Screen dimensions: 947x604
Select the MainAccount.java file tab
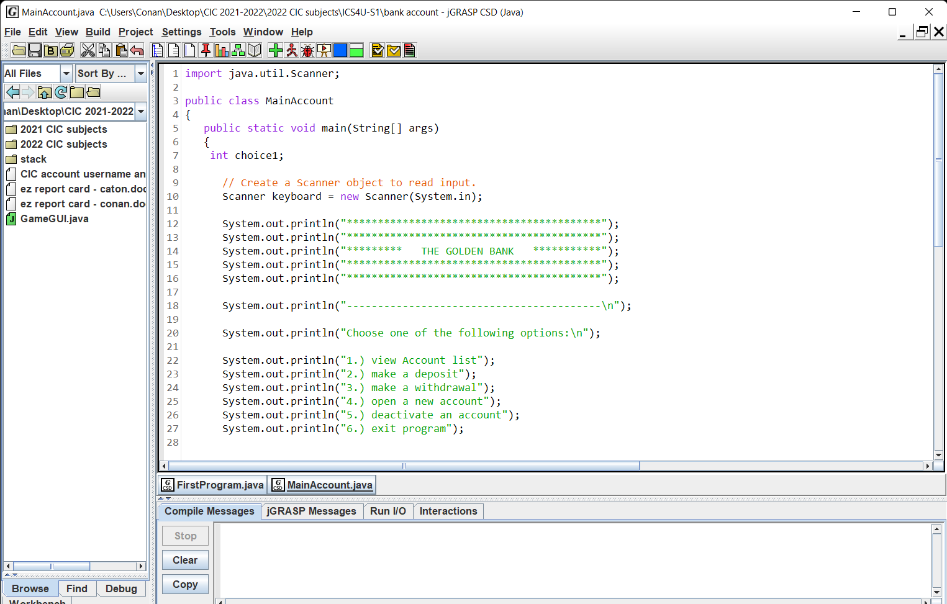(322, 485)
